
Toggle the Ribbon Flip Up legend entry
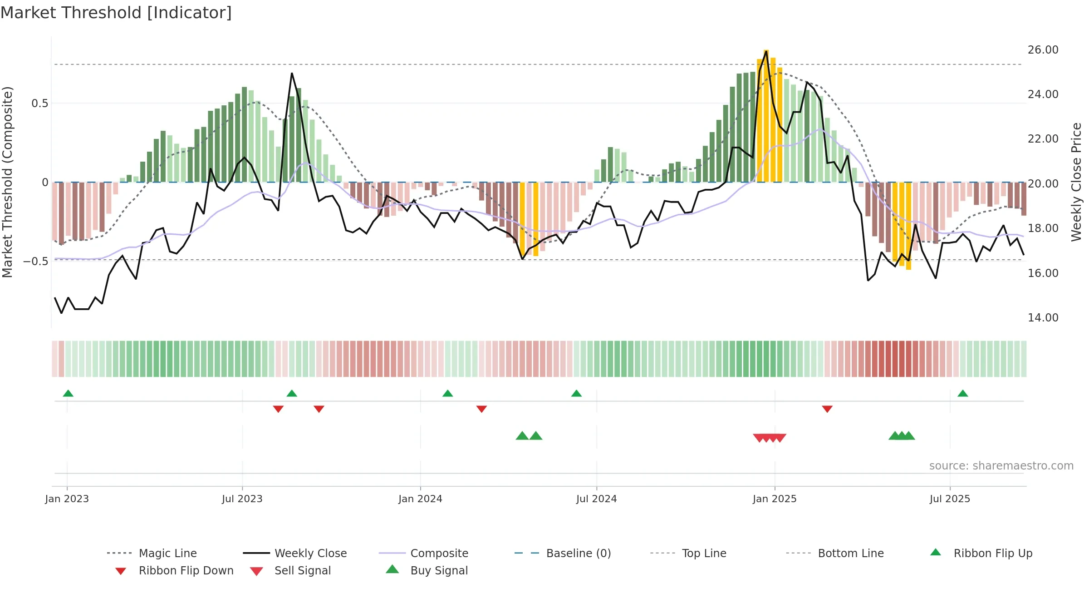pos(981,553)
